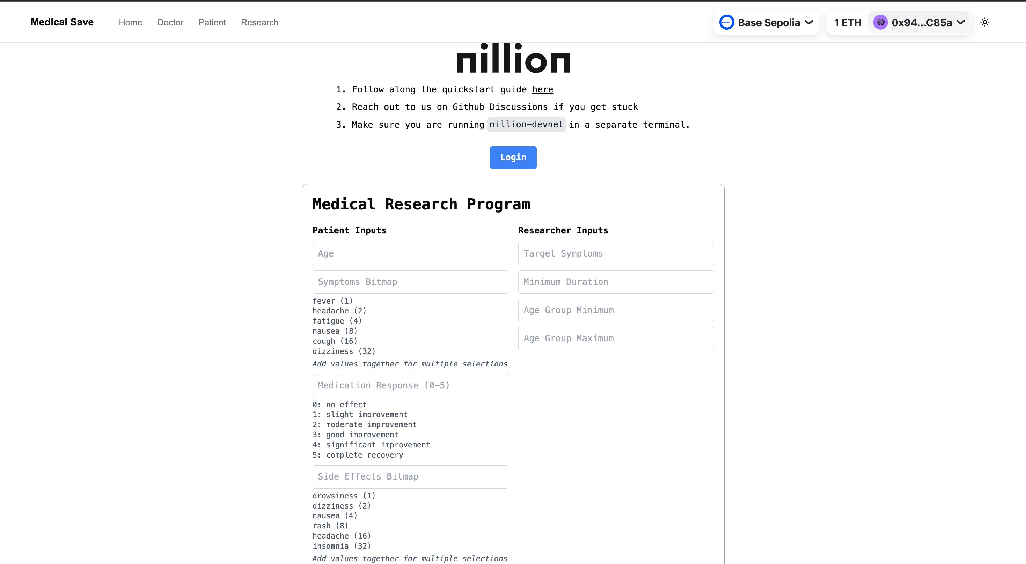Click the wallet address icon 0x94...C85a

tap(880, 22)
